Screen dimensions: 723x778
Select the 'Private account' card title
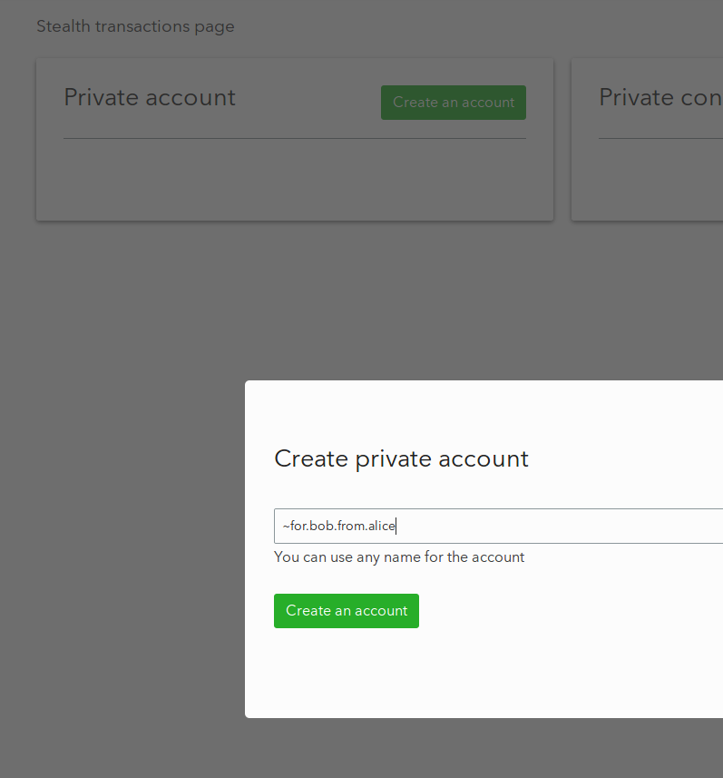(150, 97)
